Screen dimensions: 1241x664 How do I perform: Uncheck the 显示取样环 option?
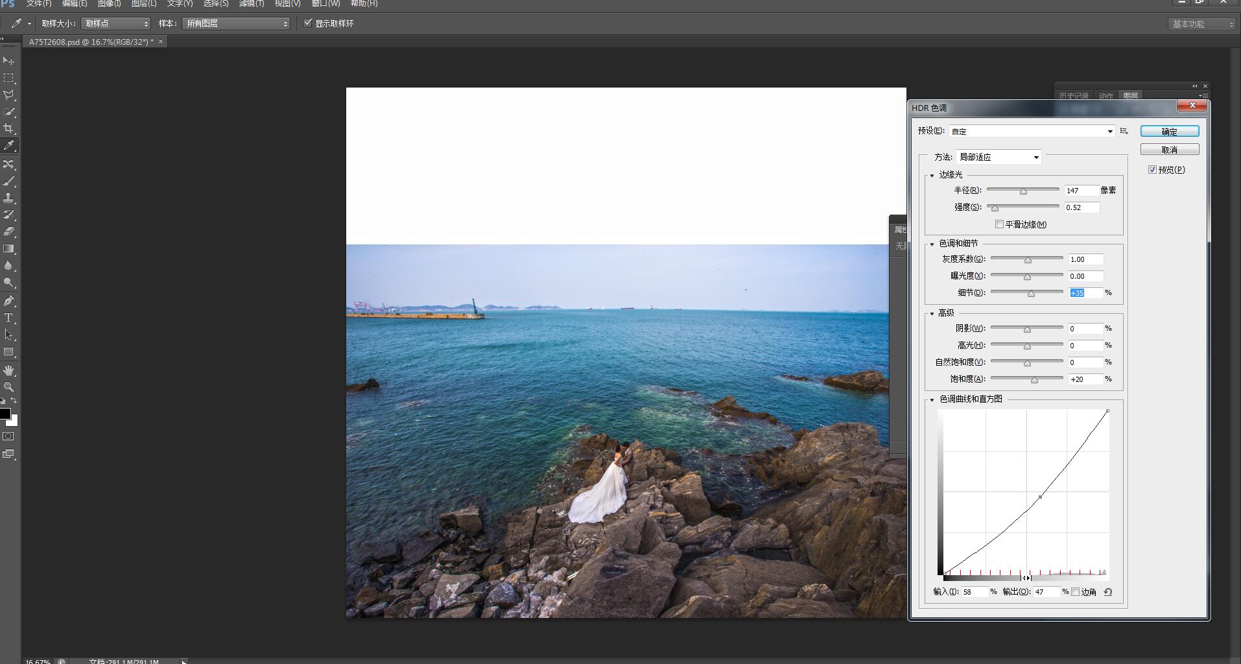point(308,23)
